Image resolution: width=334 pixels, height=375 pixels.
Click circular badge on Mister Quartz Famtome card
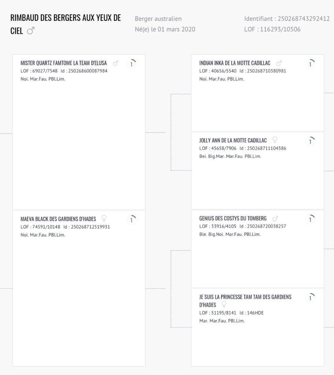[131, 64]
